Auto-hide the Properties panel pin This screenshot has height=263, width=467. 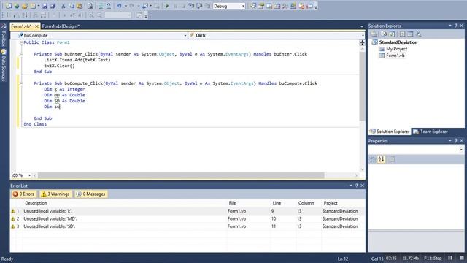(455, 141)
